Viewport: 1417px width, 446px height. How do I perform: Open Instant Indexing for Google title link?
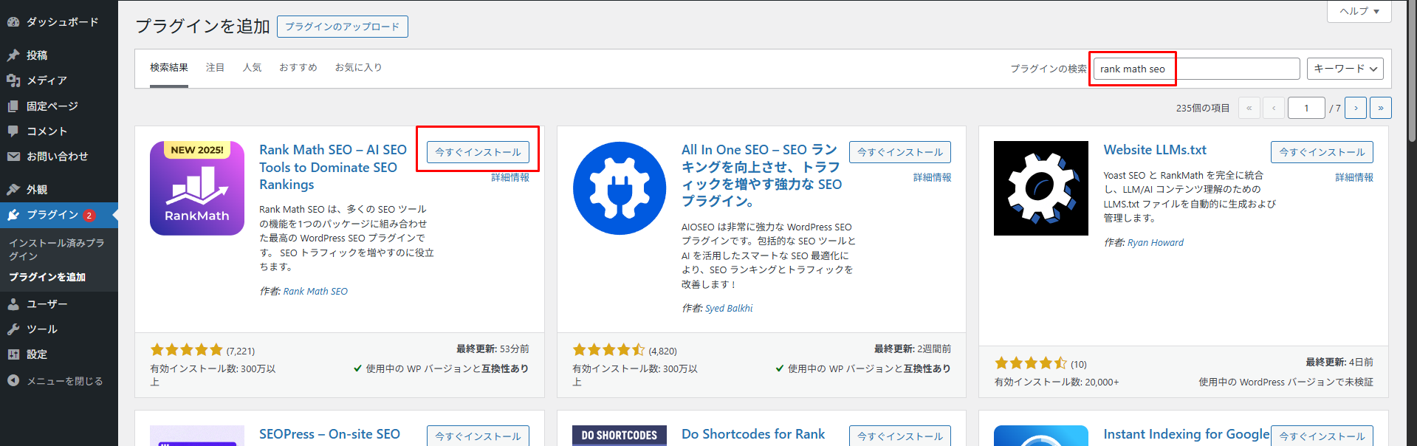pos(1186,434)
